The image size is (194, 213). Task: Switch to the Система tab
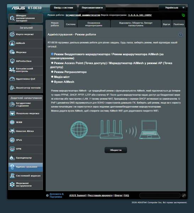click(x=71, y=24)
